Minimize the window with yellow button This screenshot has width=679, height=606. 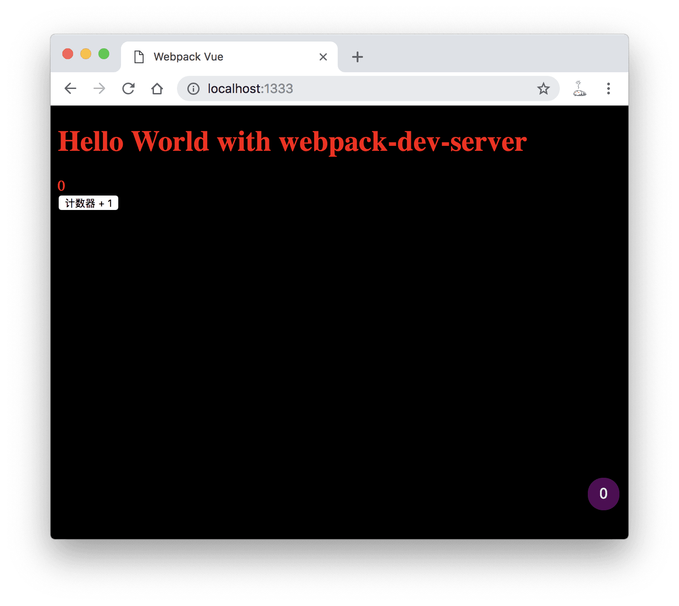pos(86,54)
